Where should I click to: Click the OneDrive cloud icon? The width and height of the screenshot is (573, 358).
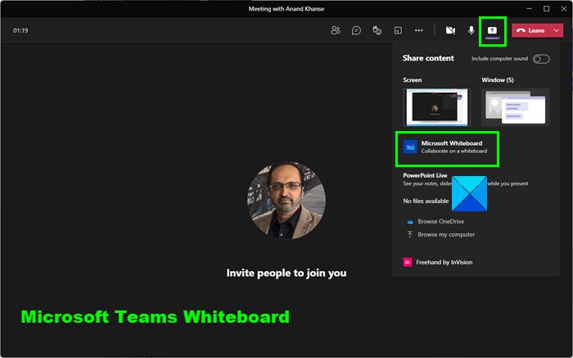click(x=410, y=222)
